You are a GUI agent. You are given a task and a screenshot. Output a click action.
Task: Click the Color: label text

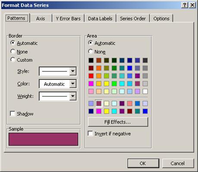click(23, 84)
